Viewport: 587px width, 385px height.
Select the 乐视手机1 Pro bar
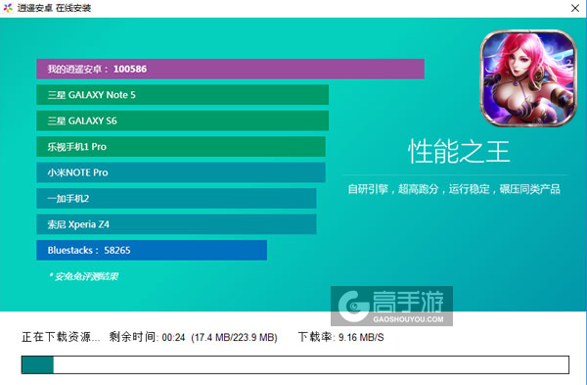[x=181, y=147]
